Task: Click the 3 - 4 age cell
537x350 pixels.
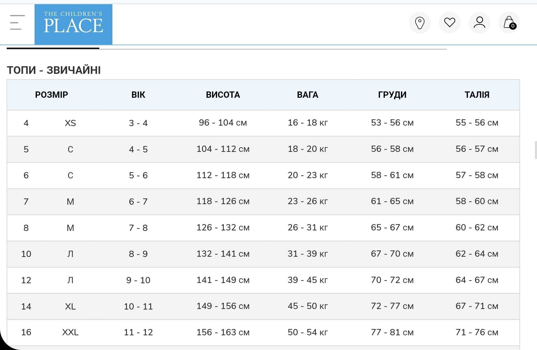Action: tap(138, 123)
